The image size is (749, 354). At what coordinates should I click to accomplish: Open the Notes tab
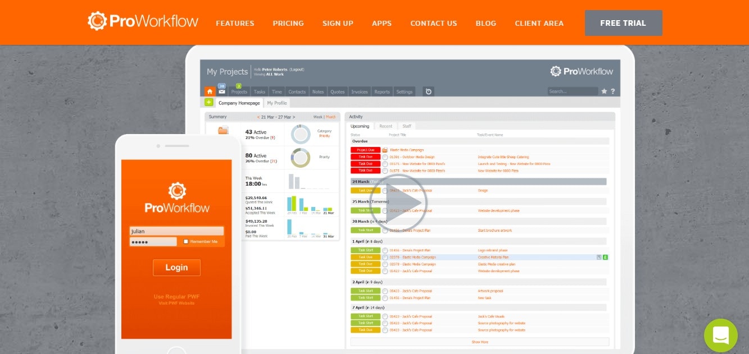tap(318, 91)
